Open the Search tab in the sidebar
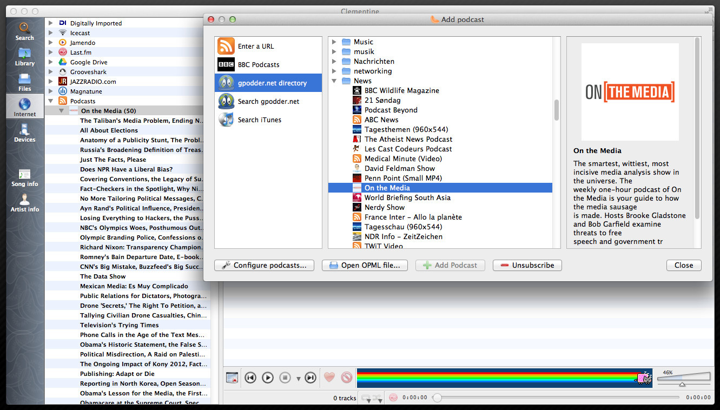Viewport: 720px width, 410px height. [x=24, y=31]
